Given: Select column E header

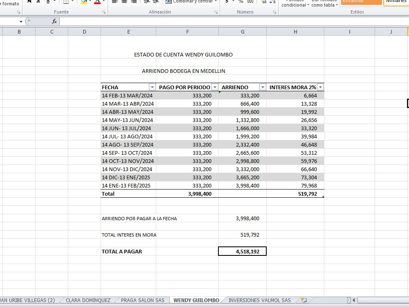Looking at the screenshot, I should (128, 32).
